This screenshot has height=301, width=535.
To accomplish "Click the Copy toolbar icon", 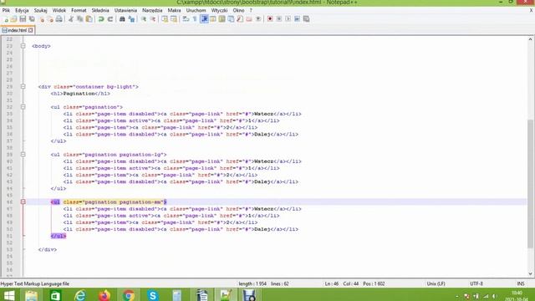I will point(80,19).
